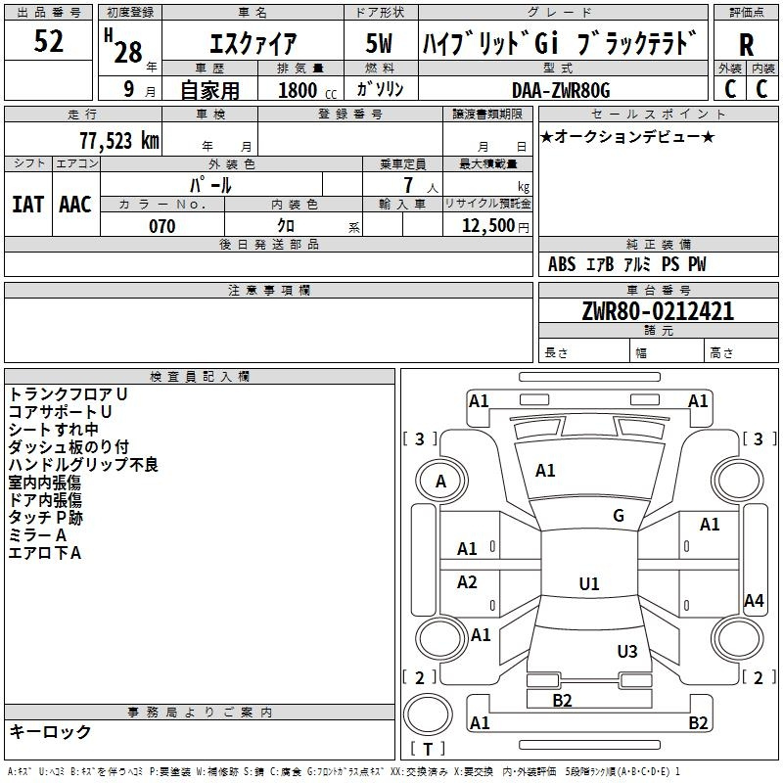Screen dimensions: 783x783
Task: Select the overall grade R cell
Action: click(746, 44)
